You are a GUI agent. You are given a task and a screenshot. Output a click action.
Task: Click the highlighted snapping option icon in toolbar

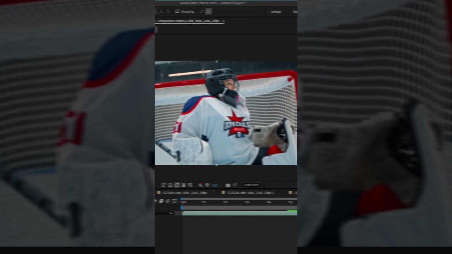coord(209,11)
